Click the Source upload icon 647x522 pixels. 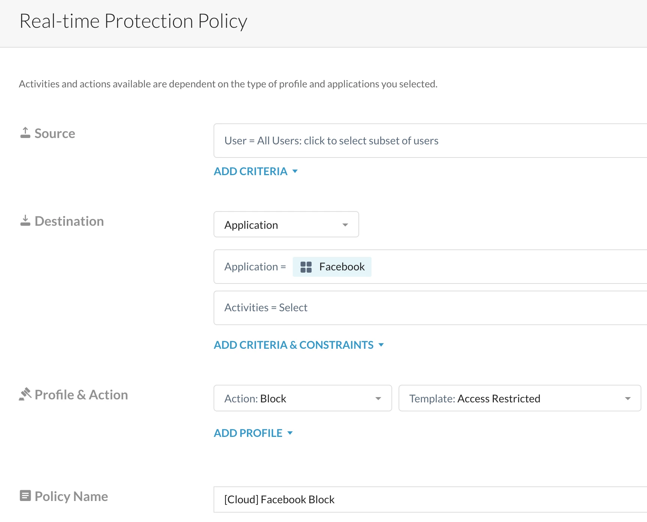25,133
